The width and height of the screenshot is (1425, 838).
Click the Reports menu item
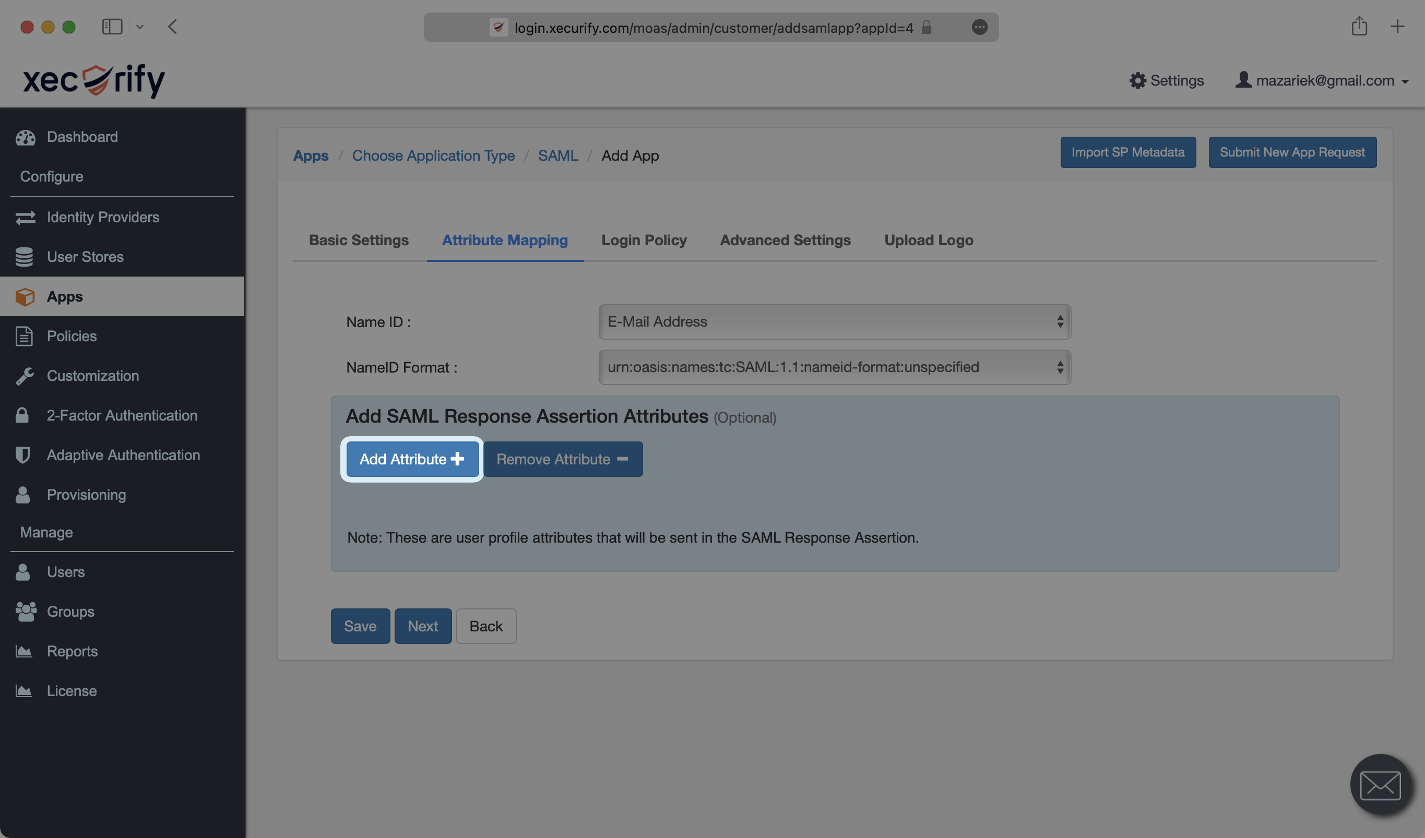[72, 651]
